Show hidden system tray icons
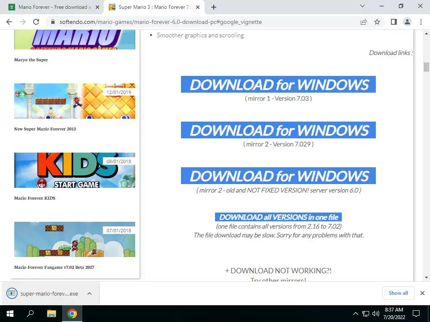Screen dimensions: 430x322 coord(355,314)
